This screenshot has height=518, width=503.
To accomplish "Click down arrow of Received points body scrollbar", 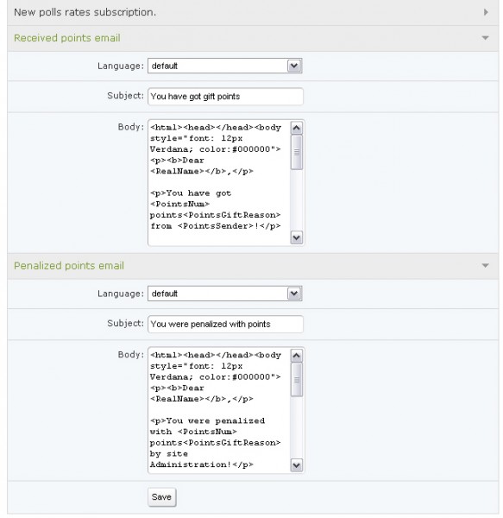I will pyautogui.click(x=297, y=237).
